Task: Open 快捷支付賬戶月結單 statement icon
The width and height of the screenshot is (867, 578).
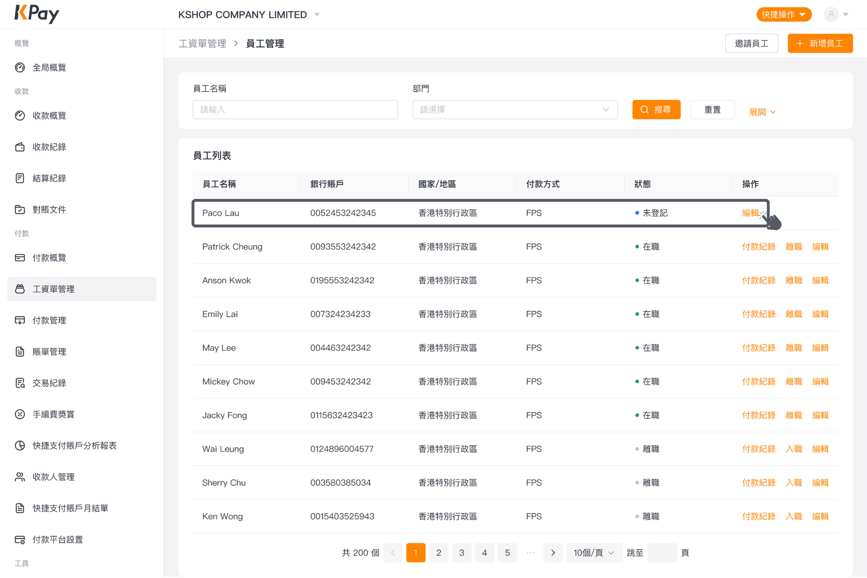Action: point(20,509)
